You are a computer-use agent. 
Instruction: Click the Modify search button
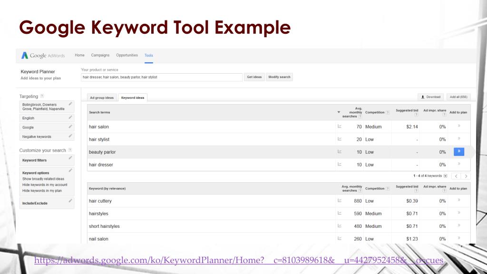pyautogui.click(x=279, y=77)
